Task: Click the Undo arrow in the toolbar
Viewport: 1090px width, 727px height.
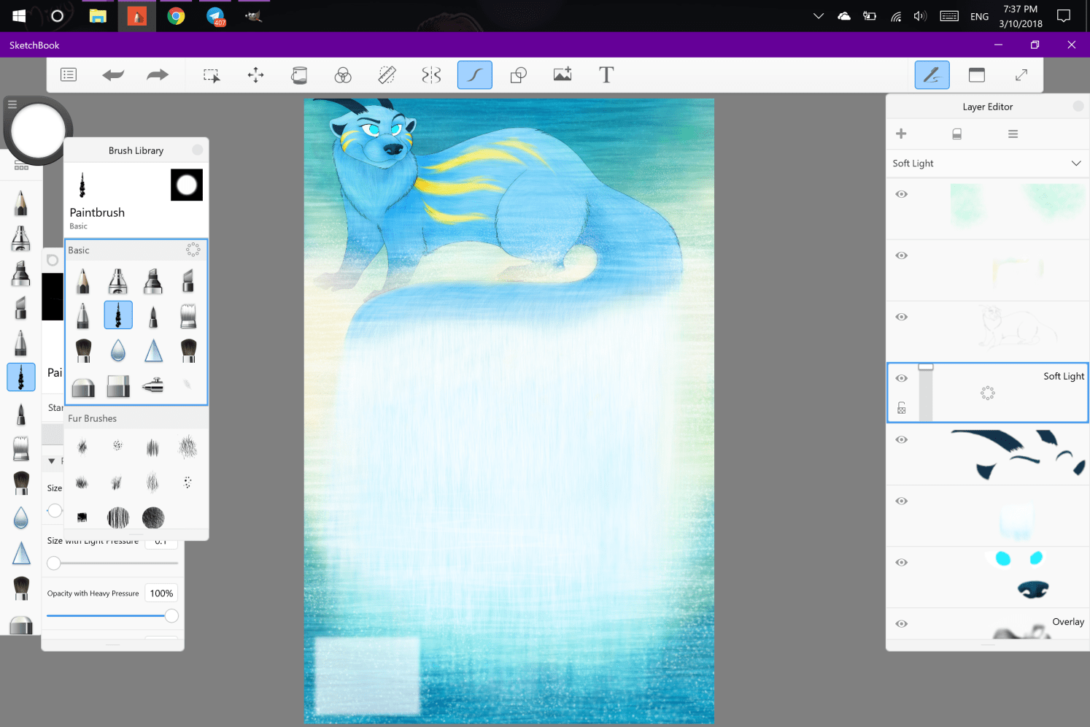Action: click(113, 74)
